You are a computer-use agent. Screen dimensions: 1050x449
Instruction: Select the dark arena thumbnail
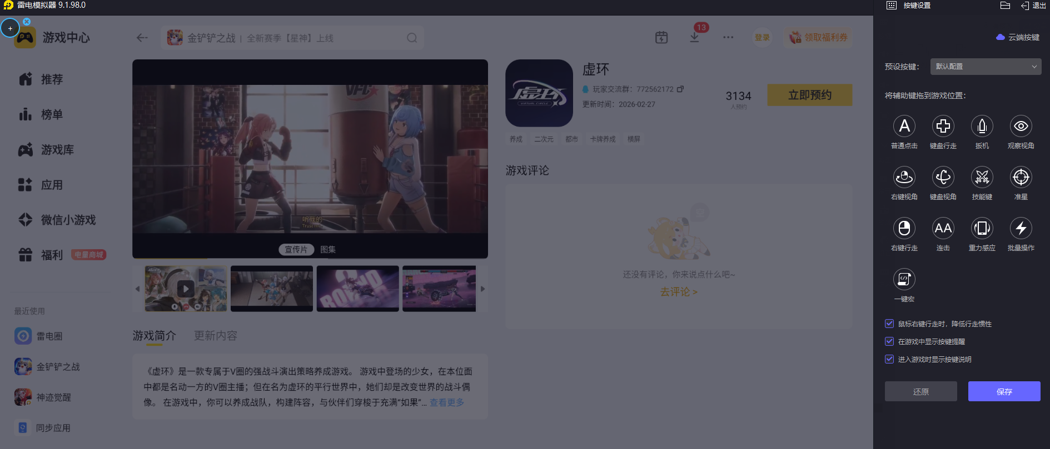(272, 289)
